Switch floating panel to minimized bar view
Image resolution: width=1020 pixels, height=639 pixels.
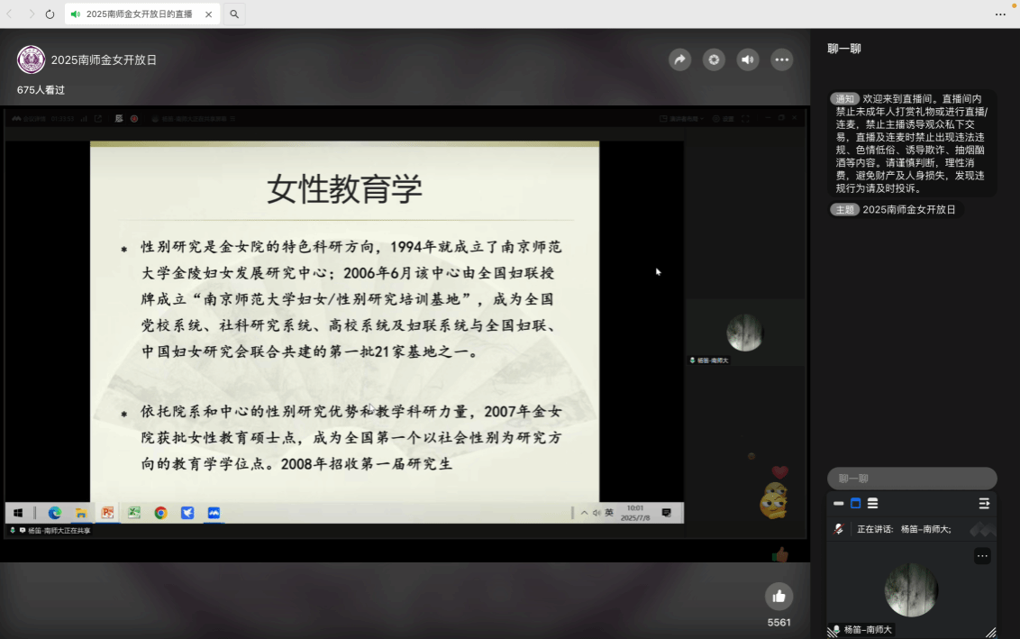tap(839, 504)
